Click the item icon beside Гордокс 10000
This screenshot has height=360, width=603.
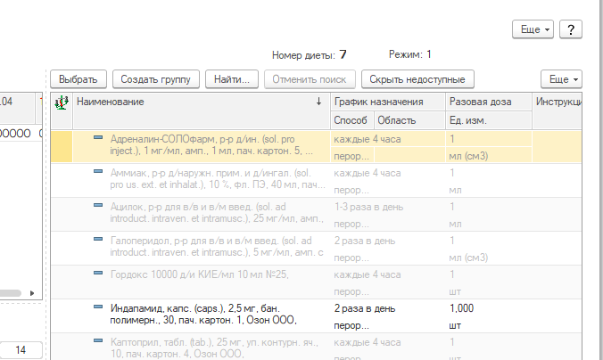[x=99, y=274]
